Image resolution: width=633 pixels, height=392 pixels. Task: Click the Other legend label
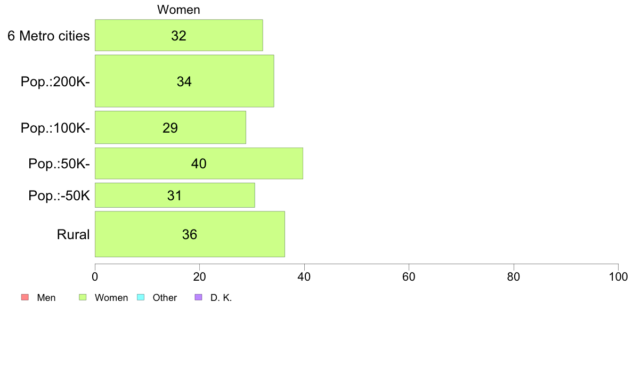click(165, 298)
